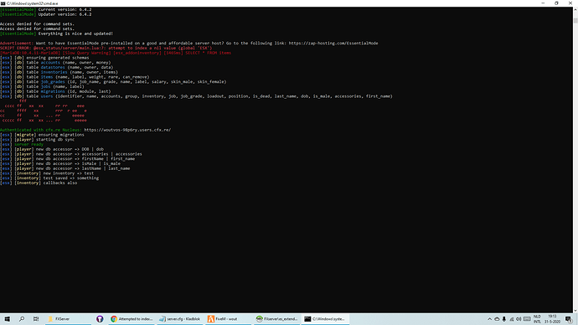The height and width of the screenshot is (325, 578).
Task: Click the 'table inventories' line
Action: (x=59, y=72)
